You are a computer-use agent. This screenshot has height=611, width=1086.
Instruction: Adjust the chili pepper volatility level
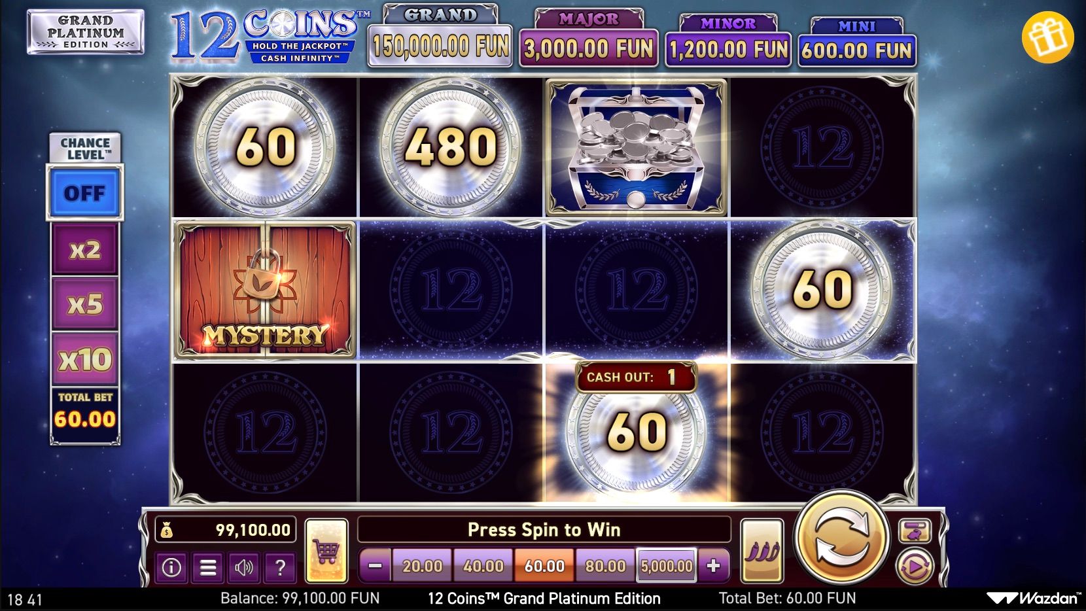pyautogui.click(x=762, y=551)
